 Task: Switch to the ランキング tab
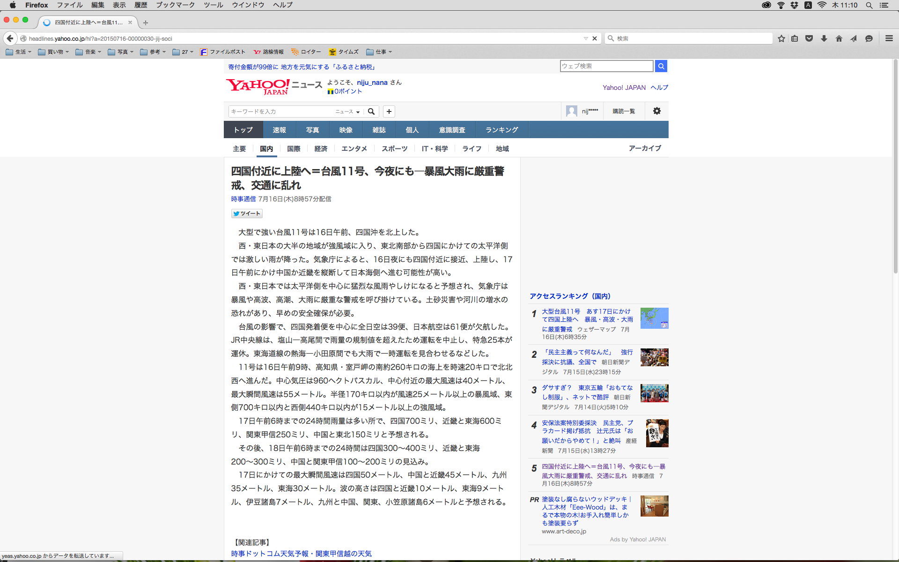click(x=501, y=130)
